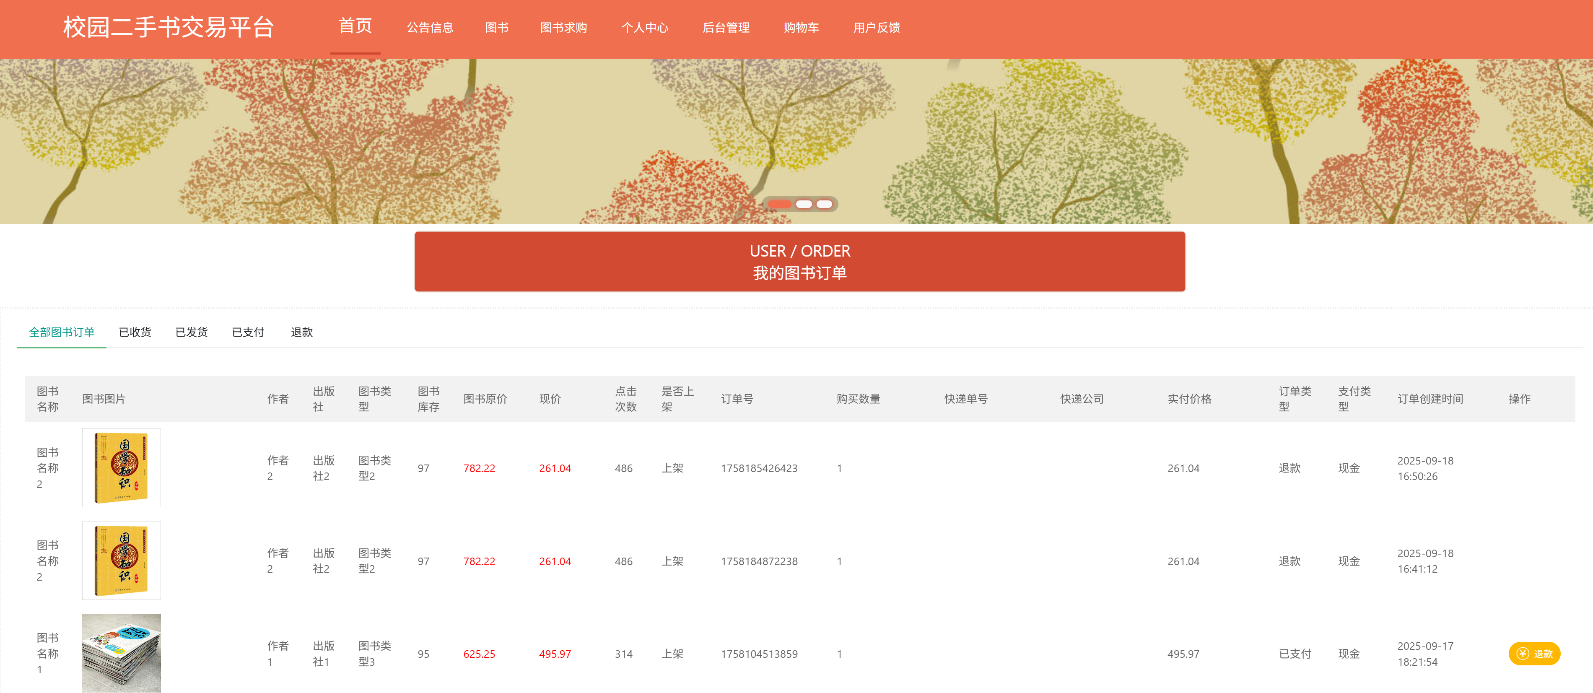Switch to the 已发货 orders tab
Viewport: 1593px width, 693px height.
point(191,332)
